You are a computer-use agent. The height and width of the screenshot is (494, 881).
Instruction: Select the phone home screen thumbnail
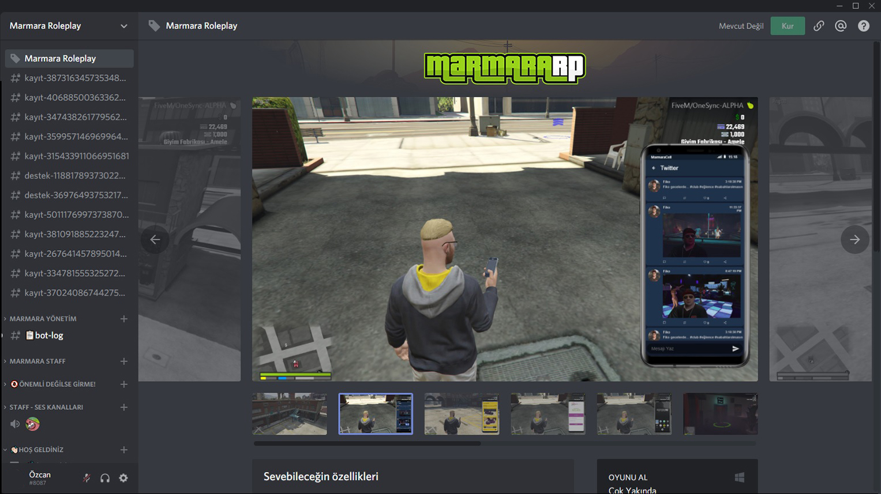(x=634, y=414)
